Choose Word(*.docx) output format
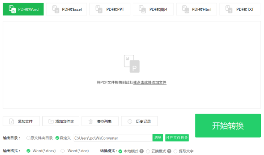 point(41,151)
